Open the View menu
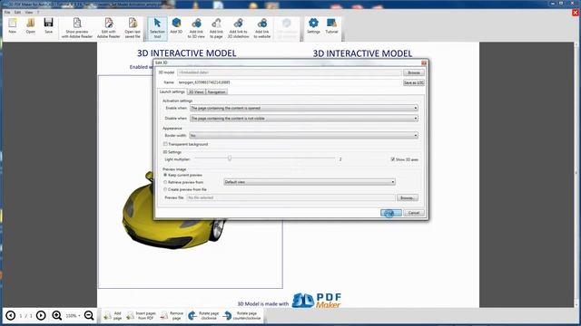 (x=29, y=12)
